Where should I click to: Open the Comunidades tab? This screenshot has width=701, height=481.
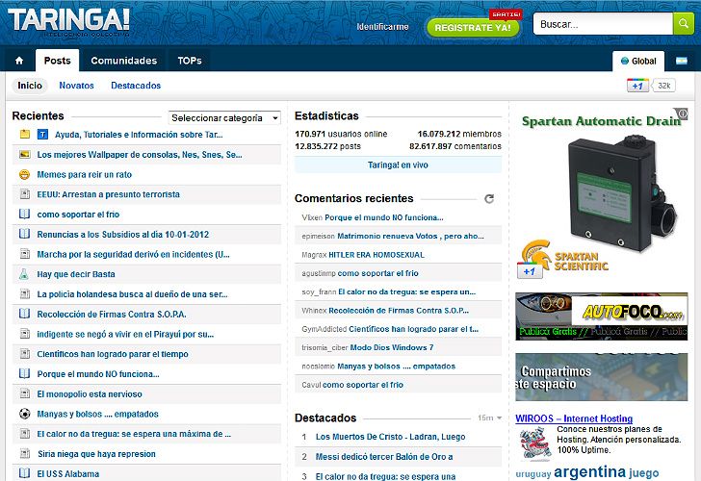click(124, 61)
